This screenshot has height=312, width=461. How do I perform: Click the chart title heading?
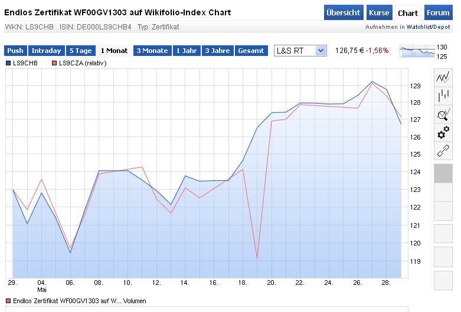pyautogui.click(x=117, y=12)
